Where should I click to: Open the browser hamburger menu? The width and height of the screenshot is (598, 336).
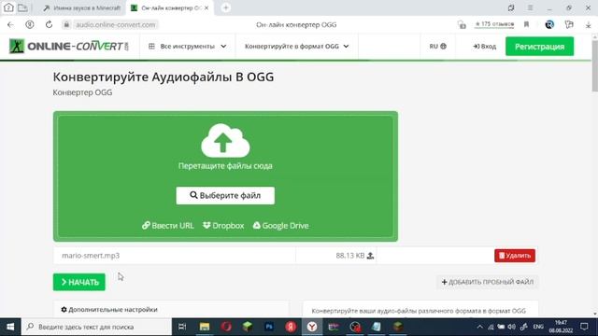coord(530,7)
